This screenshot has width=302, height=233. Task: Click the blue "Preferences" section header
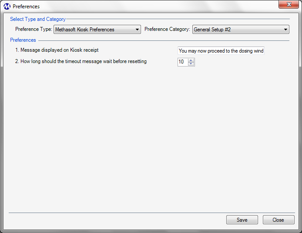pos(23,40)
